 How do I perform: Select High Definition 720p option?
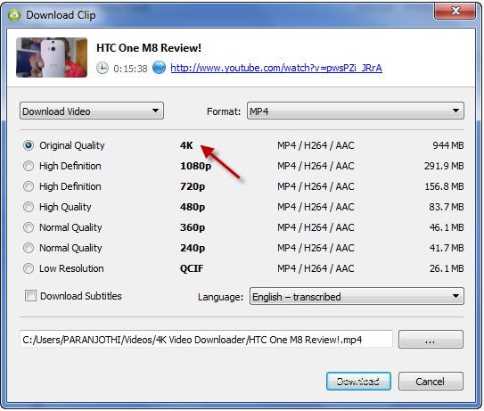pos(29,186)
